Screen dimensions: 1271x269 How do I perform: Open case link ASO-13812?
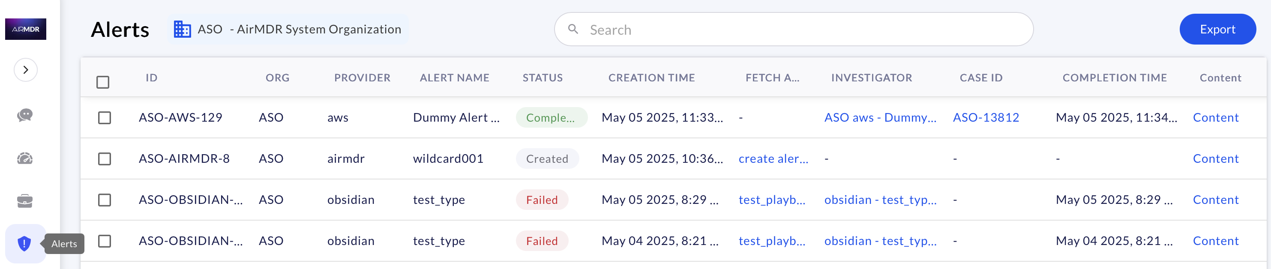tap(985, 117)
